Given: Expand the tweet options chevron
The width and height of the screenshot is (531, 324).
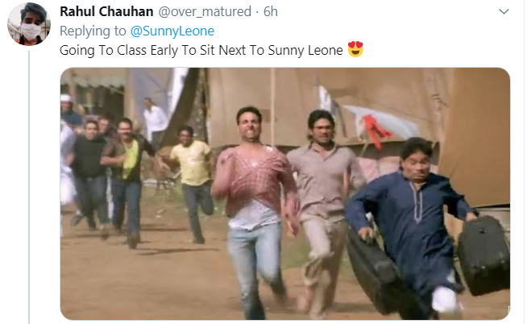Looking at the screenshot, I should coord(504,12).
